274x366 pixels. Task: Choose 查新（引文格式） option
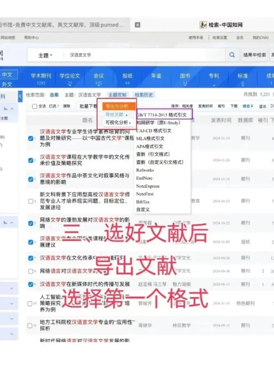[153, 154]
